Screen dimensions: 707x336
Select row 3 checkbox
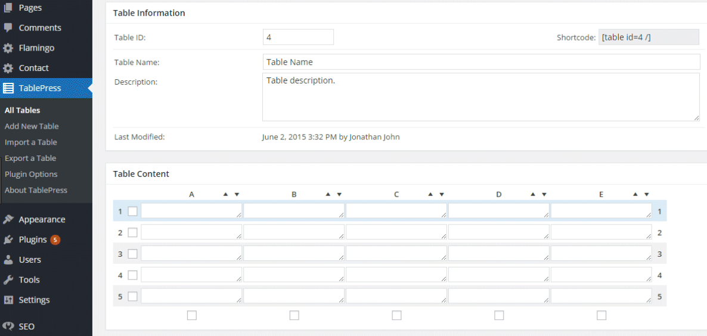click(132, 254)
